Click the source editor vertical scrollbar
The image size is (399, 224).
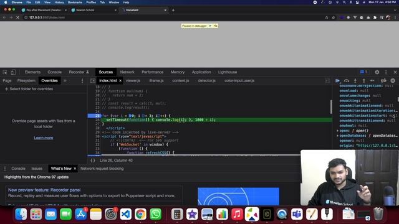tap(331, 107)
